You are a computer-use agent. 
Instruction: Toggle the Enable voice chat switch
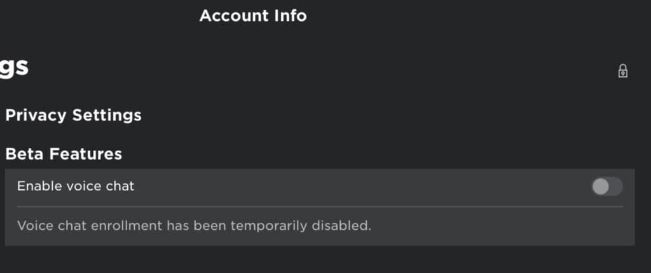[x=607, y=187]
